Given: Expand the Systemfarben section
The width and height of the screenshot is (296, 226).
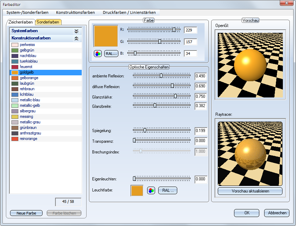Looking at the screenshot, I should [x=77, y=31].
